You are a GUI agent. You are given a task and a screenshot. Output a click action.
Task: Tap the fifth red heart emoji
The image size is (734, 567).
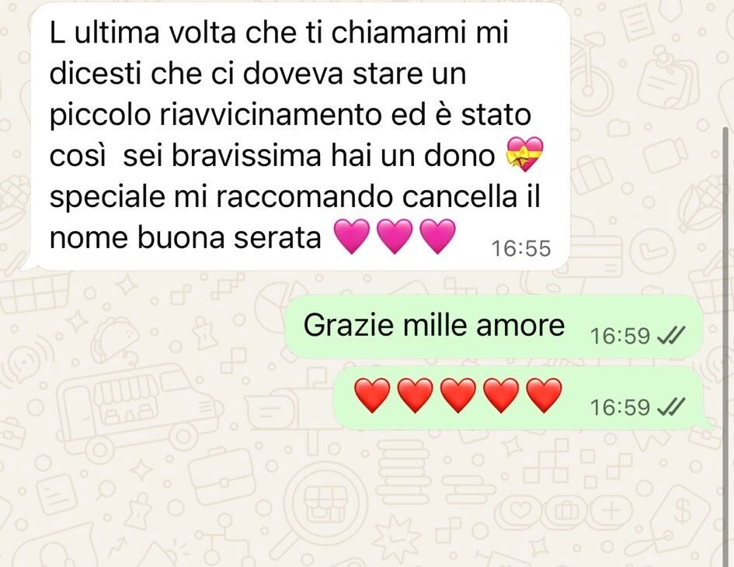[544, 396]
